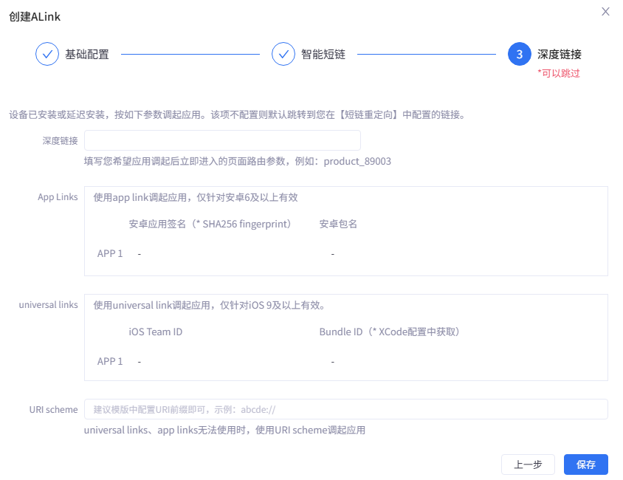Click the 基础配置 step checkmark icon
623x480 pixels.
coord(47,54)
